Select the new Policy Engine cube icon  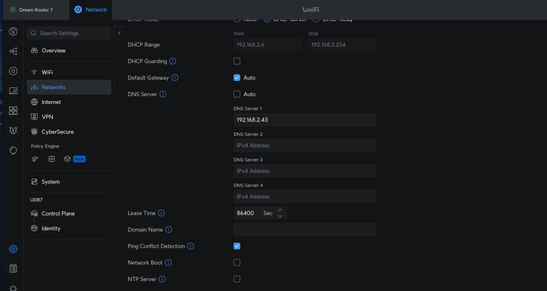pyautogui.click(x=67, y=159)
